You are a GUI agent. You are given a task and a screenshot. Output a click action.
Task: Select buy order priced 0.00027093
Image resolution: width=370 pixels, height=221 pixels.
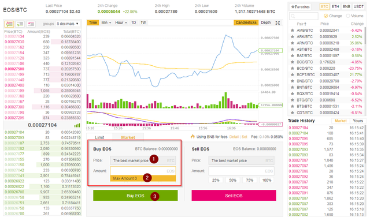pyautogui.click(x=43, y=138)
